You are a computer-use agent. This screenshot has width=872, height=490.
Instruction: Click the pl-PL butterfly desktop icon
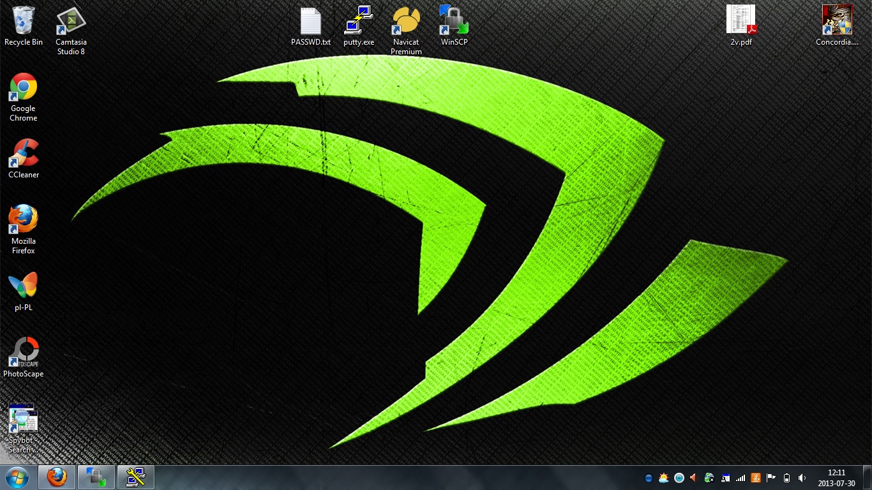pos(24,292)
